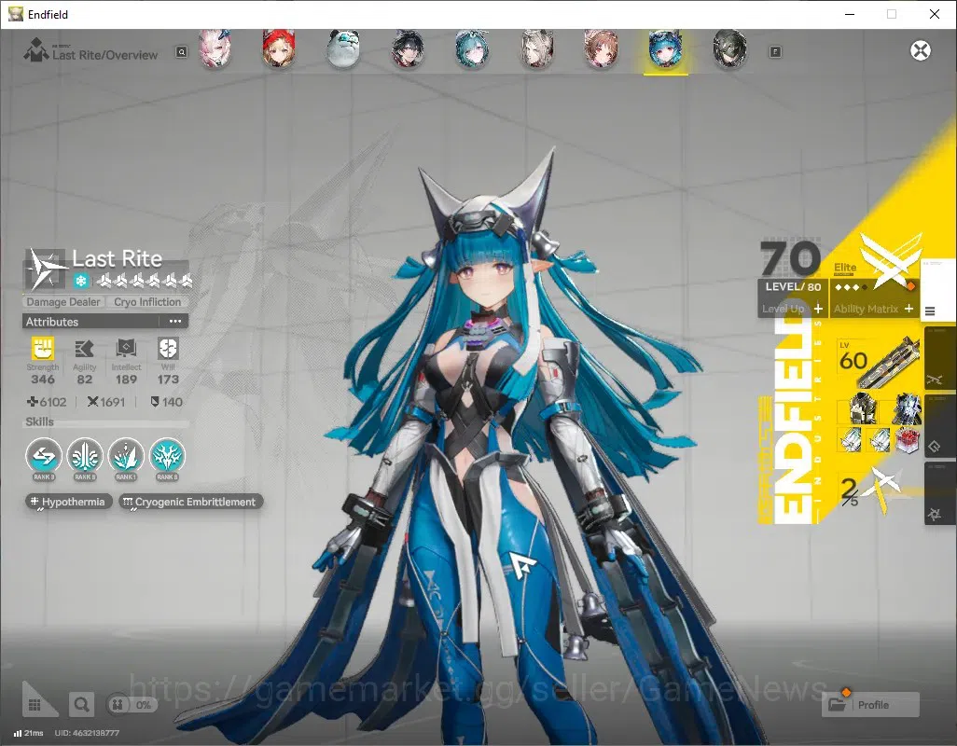Click the Will value 173
This screenshot has width=957, height=746.
point(168,380)
